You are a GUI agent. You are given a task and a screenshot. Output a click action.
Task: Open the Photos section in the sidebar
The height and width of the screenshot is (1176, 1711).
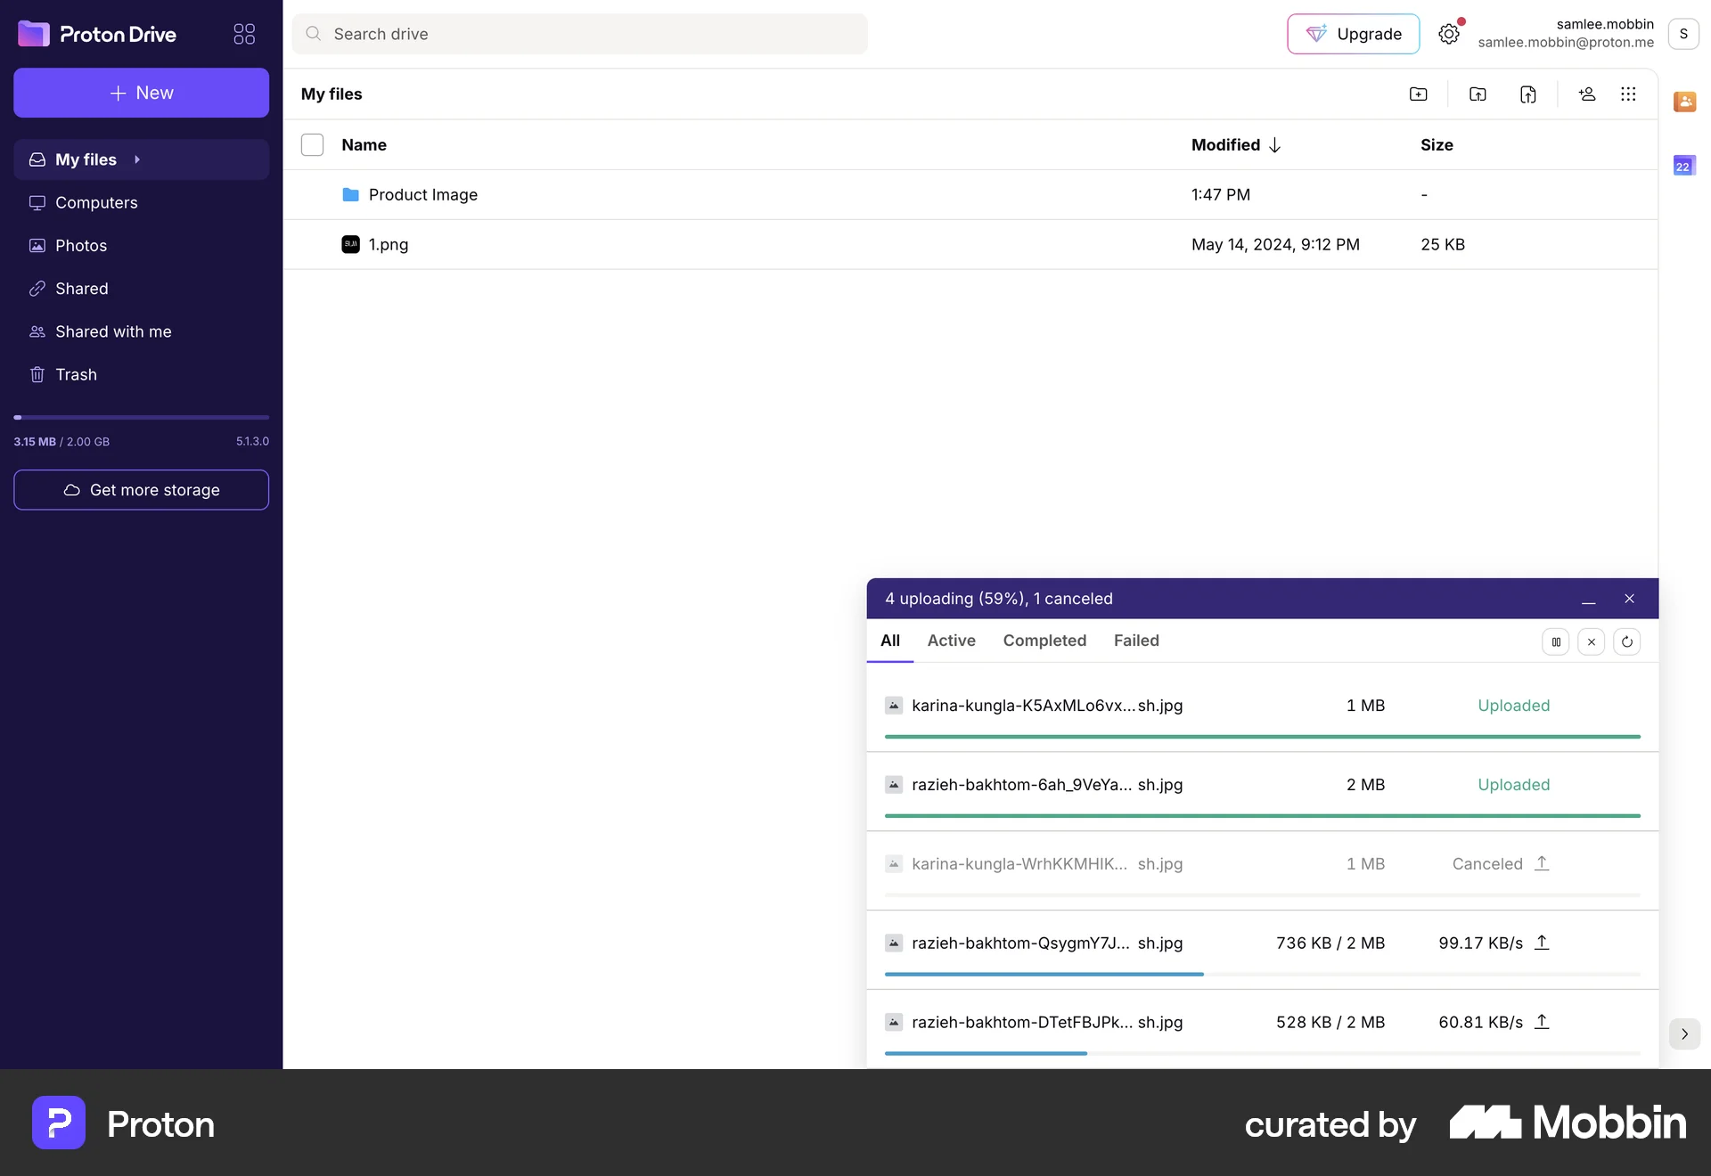81,245
